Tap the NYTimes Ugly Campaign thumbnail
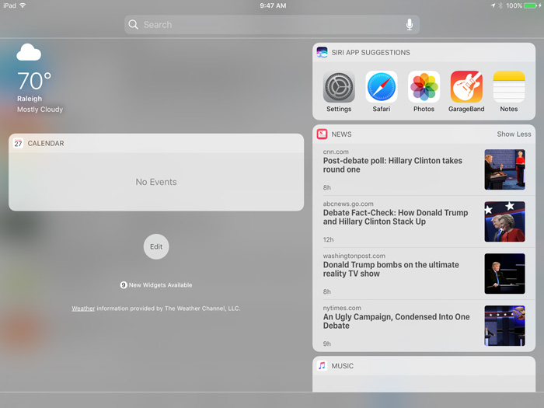This screenshot has height=408, width=544. (x=504, y=325)
